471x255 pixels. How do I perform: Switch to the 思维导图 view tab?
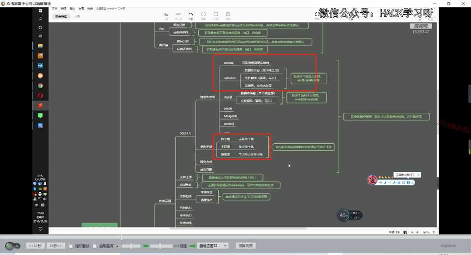pyautogui.click(x=61, y=17)
